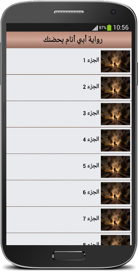Tap the cover image for الجزء 4
This screenshot has width=139, height=272.
coord(115,140)
